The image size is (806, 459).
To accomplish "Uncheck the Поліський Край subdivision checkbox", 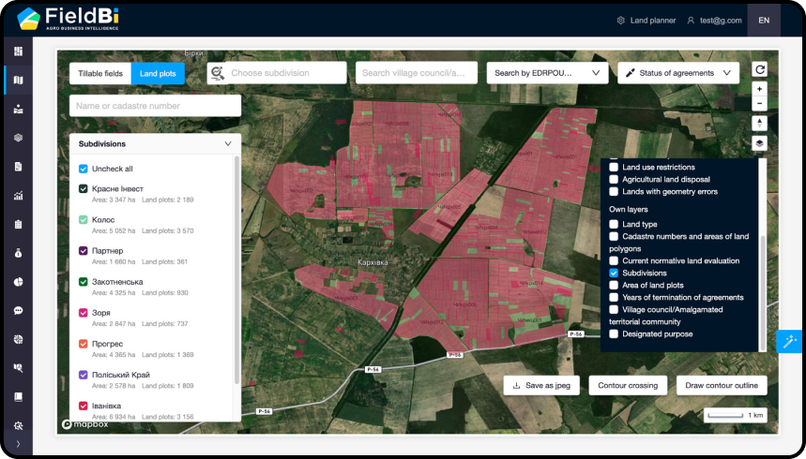I will click(x=84, y=375).
